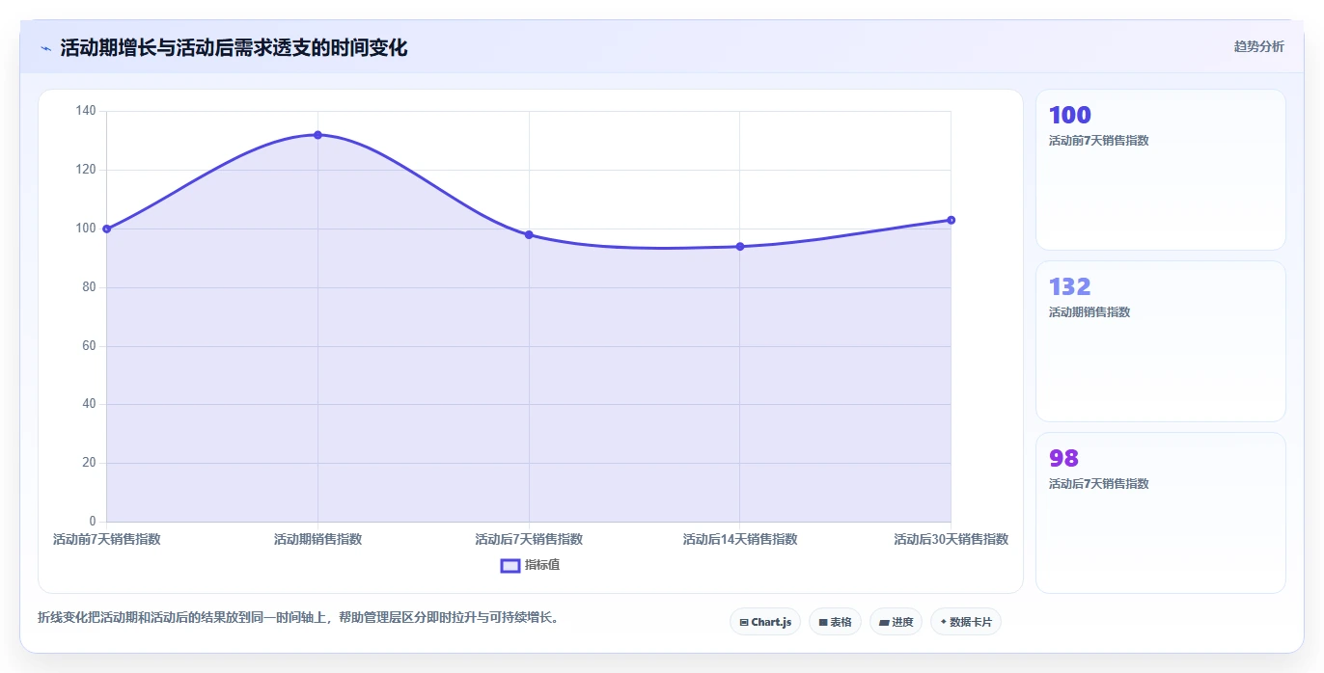Click the 数据卡片 tag

(x=966, y=622)
